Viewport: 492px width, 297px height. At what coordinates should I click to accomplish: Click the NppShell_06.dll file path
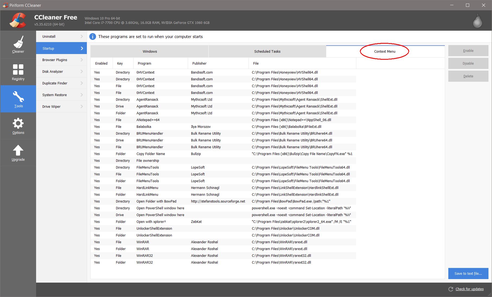[x=291, y=120]
